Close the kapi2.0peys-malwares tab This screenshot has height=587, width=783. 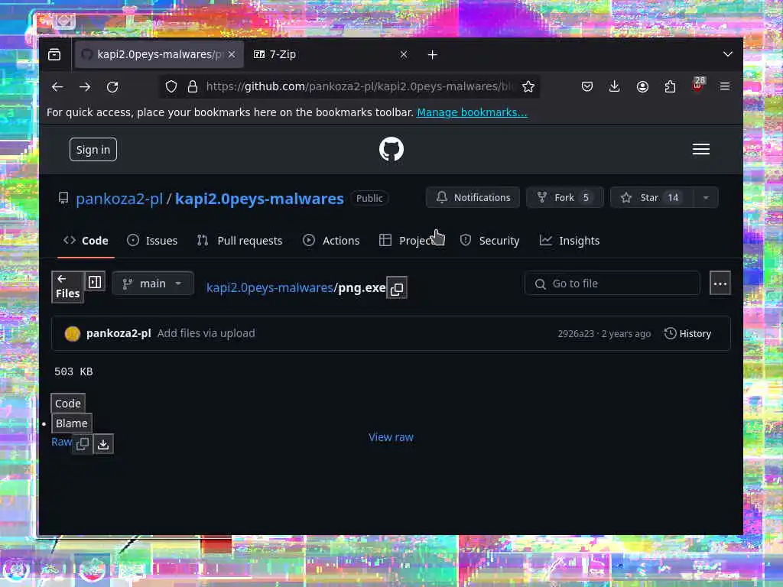point(232,54)
